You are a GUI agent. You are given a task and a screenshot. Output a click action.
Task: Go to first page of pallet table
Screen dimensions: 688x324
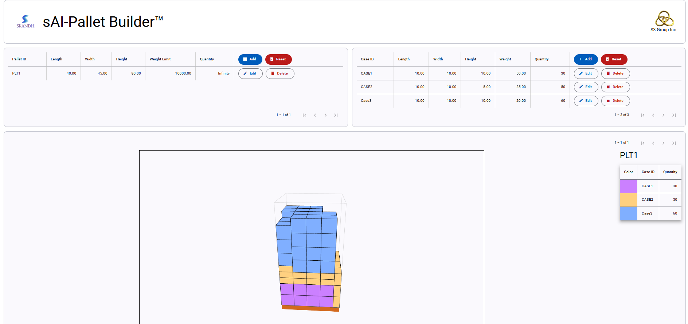[305, 115]
